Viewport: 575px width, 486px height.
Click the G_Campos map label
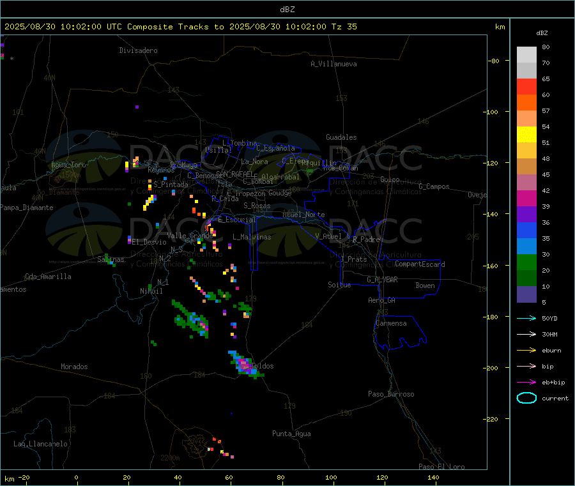[x=434, y=186]
